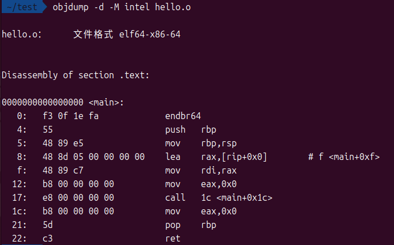Click the 'lea rax,[rip+0x0]' instruction

[x=216, y=157]
